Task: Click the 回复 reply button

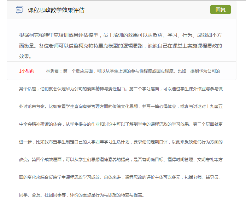Action: (221, 10)
